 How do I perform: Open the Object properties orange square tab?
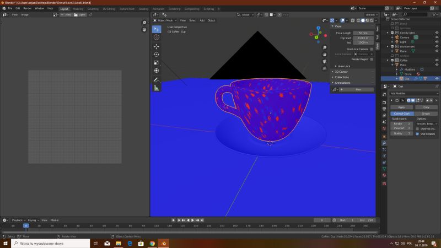384,137
